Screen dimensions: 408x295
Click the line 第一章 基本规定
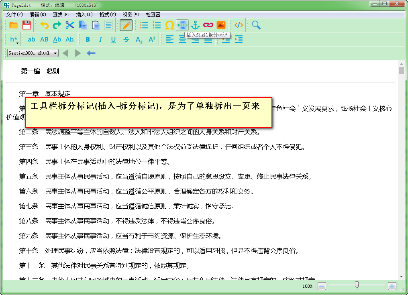click(x=45, y=94)
